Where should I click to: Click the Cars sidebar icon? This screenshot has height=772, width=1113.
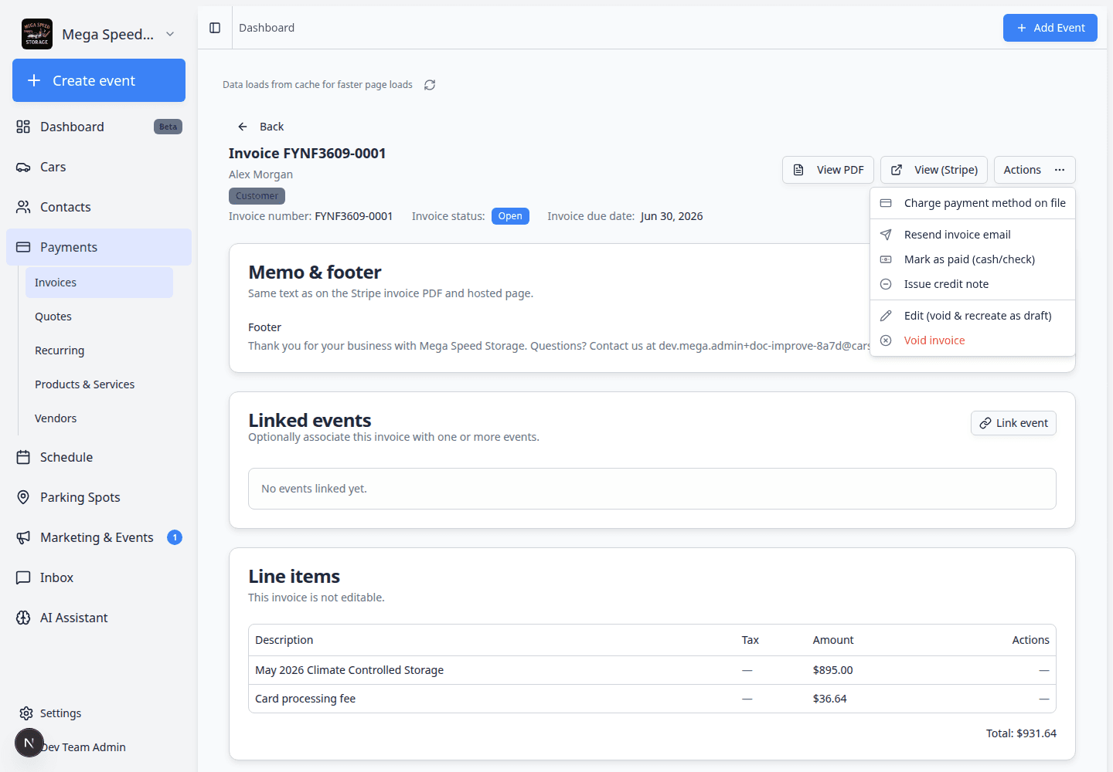point(23,167)
